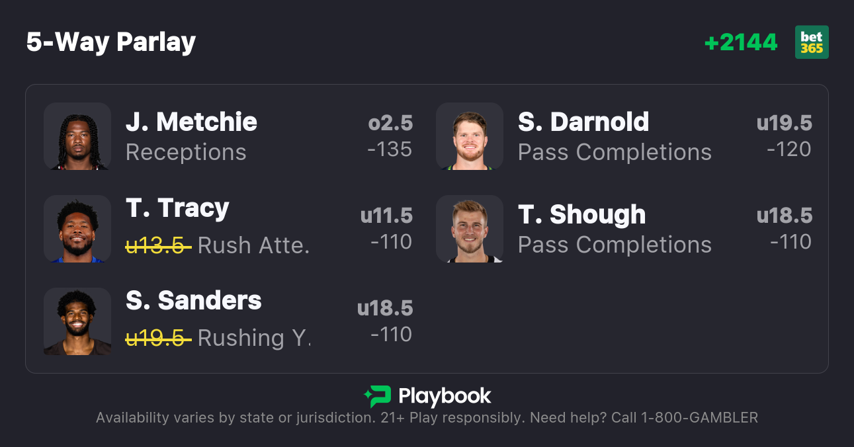Open S. Sanders' player headshot

click(x=77, y=321)
